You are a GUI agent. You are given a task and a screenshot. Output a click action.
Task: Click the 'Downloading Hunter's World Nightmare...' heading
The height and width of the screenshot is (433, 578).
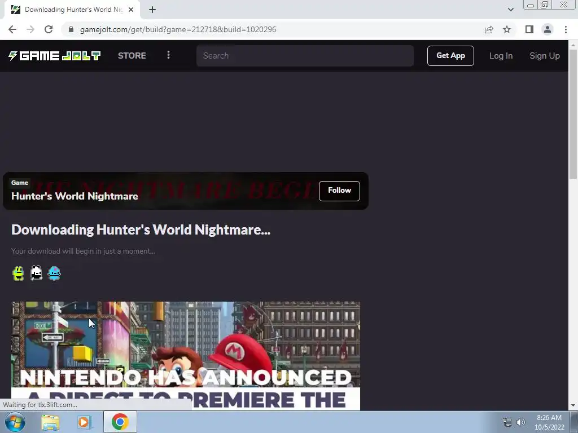pos(141,230)
